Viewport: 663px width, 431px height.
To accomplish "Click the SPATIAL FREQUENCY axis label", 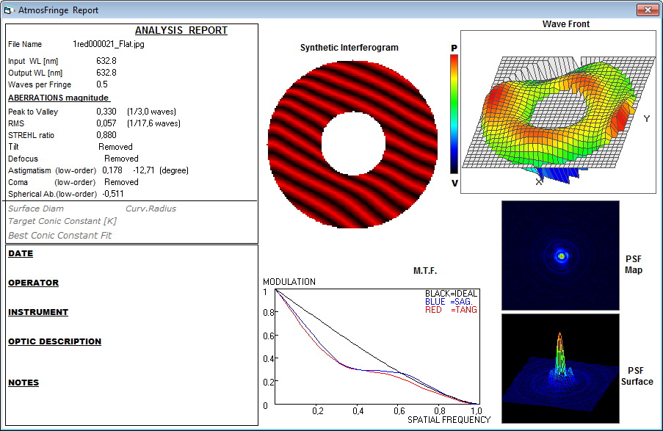I will (x=449, y=419).
